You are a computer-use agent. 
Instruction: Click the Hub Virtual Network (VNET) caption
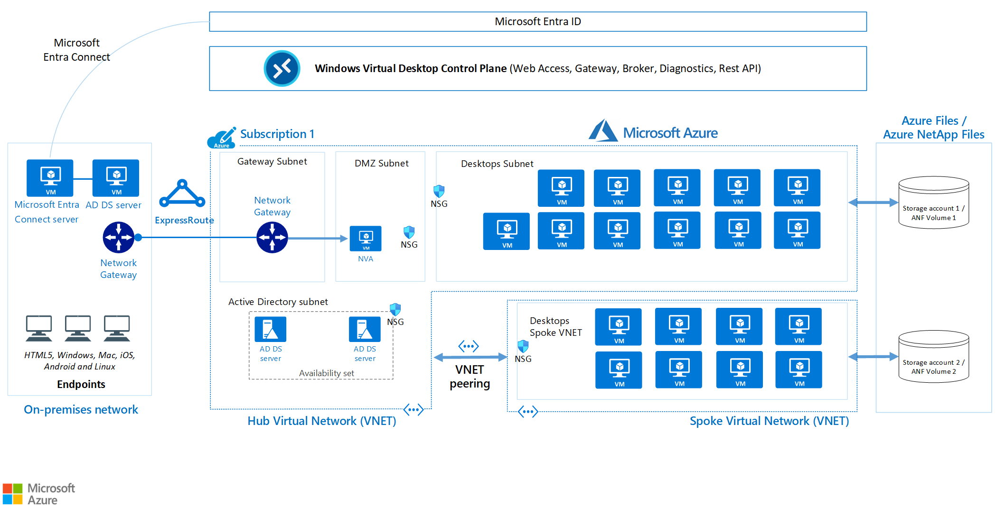(x=322, y=421)
